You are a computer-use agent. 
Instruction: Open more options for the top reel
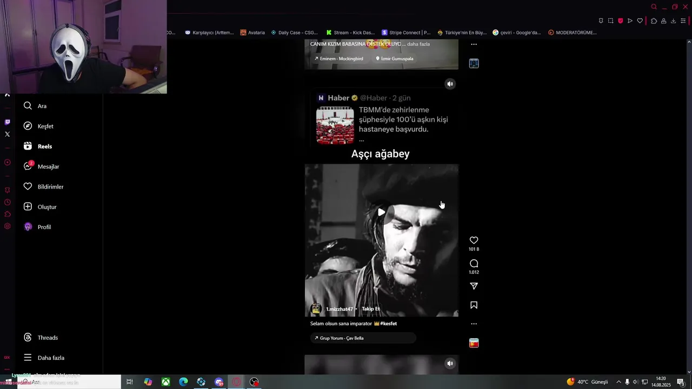(474, 44)
